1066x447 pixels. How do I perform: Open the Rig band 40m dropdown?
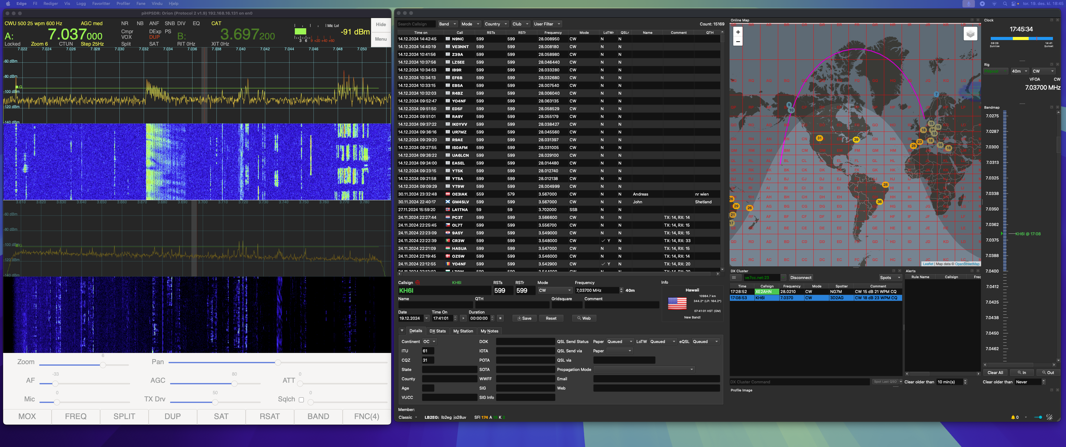click(1019, 71)
